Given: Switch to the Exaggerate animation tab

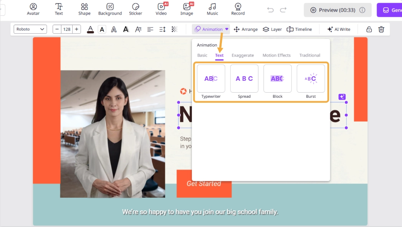Looking at the screenshot, I should tap(243, 55).
